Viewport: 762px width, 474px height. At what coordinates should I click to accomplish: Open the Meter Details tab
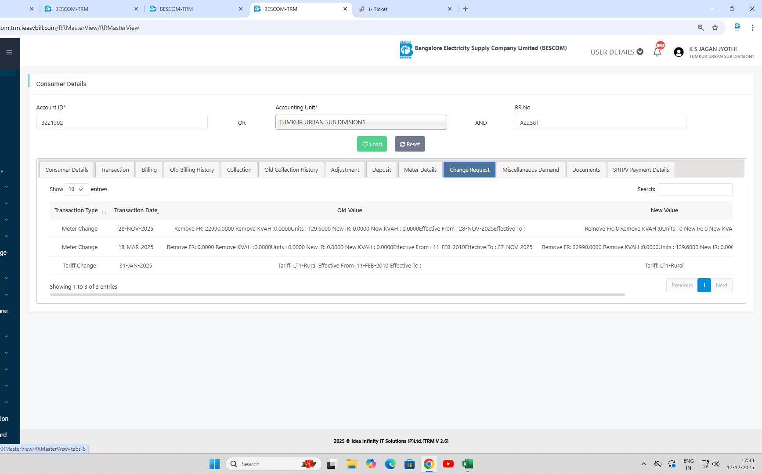[x=420, y=170]
